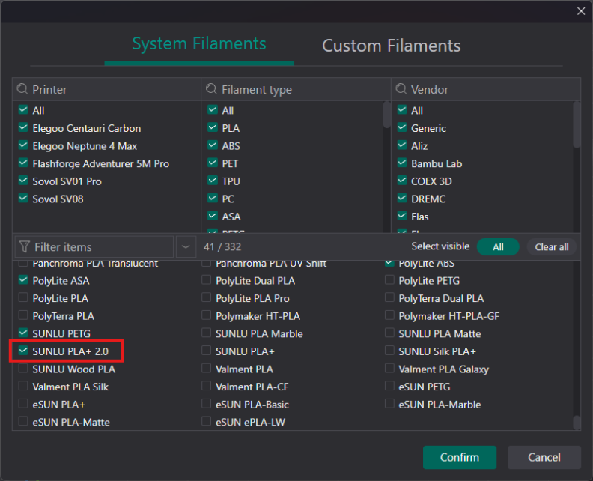Click the All select-visible button
Image resolution: width=593 pixels, height=481 pixels.
click(498, 247)
